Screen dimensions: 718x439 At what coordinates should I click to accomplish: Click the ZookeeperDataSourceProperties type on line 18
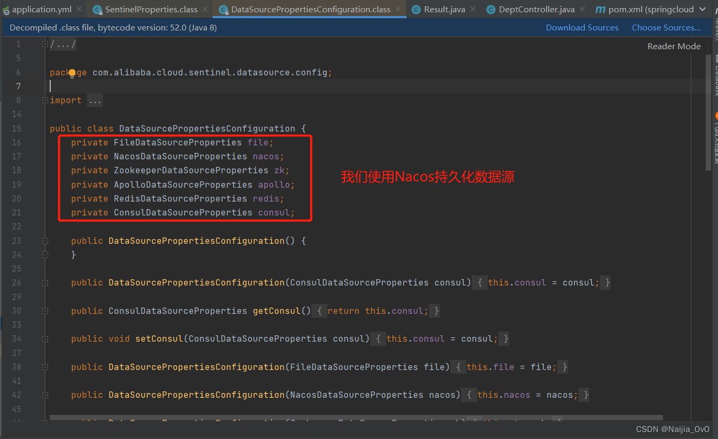pos(191,171)
